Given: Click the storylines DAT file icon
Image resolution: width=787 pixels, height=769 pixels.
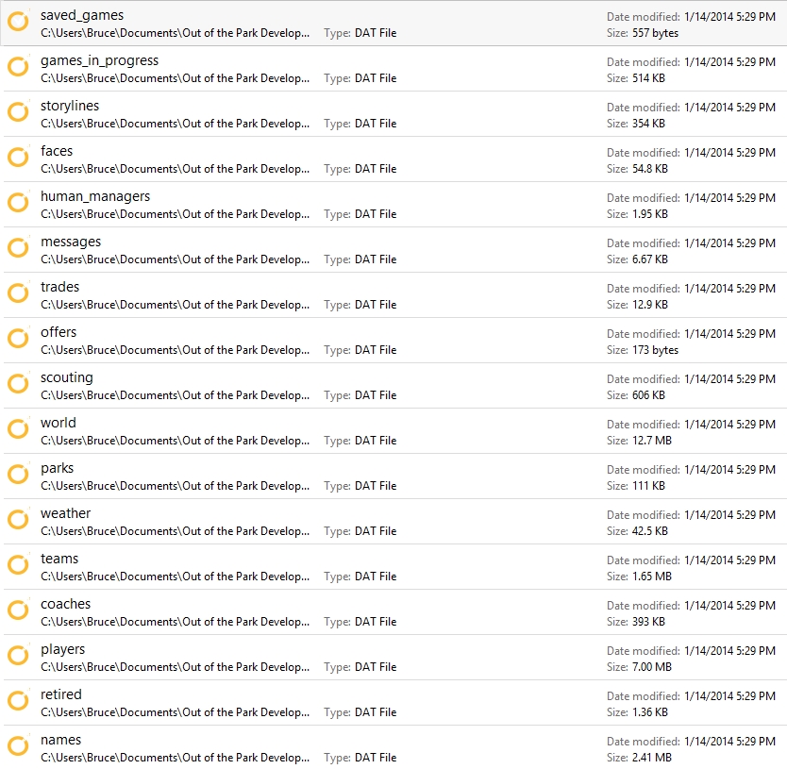Looking at the screenshot, I should (19, 112).
